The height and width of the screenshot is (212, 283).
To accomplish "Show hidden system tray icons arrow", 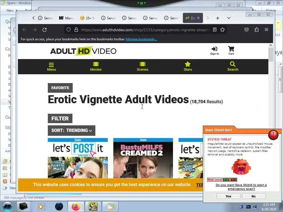I will coord(235,207).
